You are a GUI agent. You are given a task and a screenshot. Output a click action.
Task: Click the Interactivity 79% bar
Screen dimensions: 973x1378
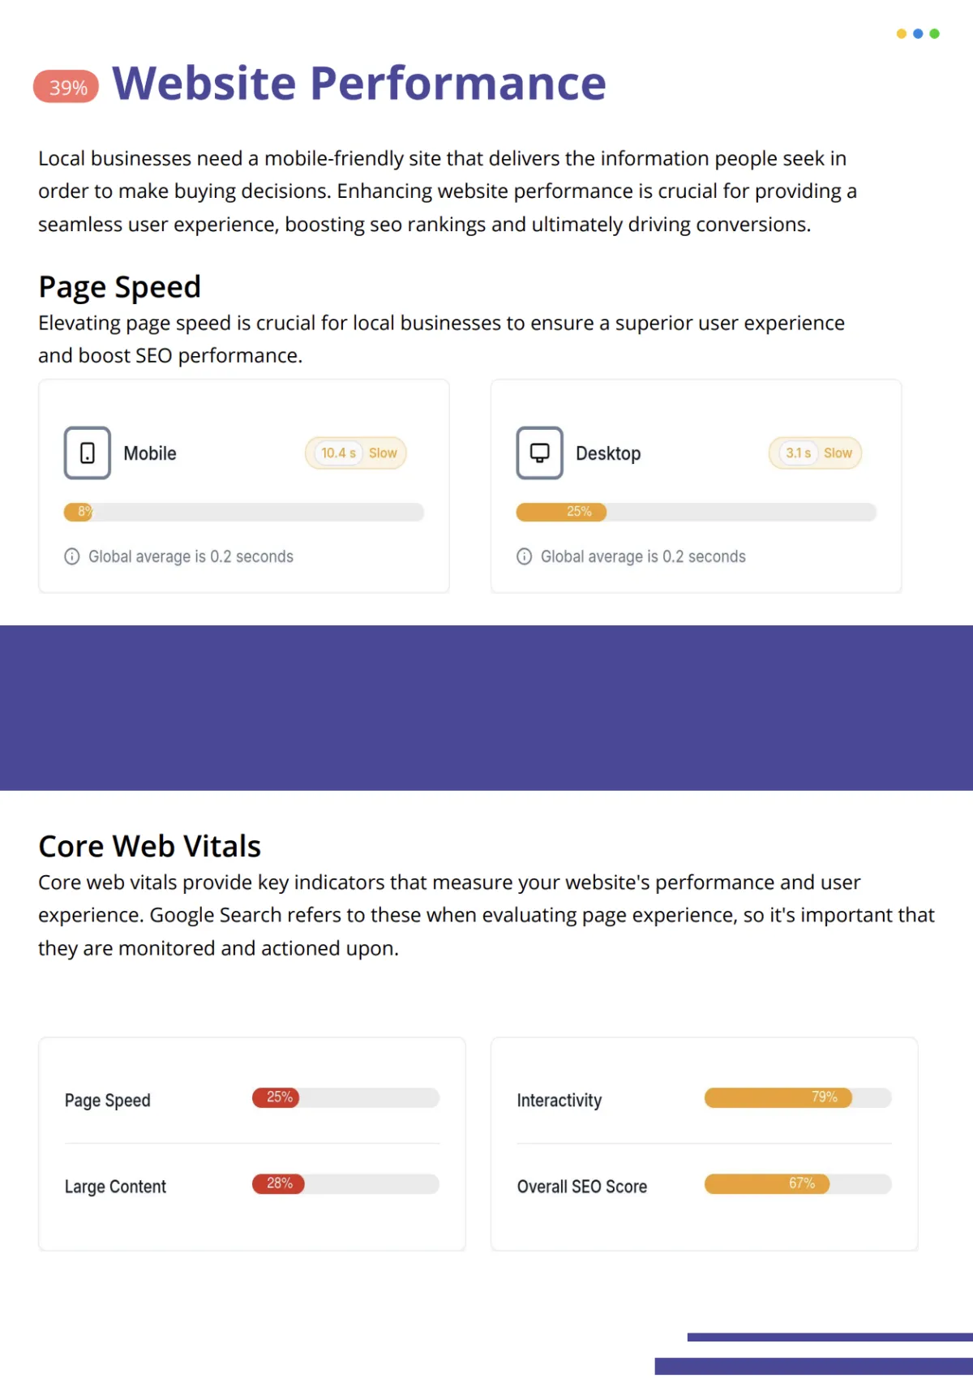[799, 1097]
